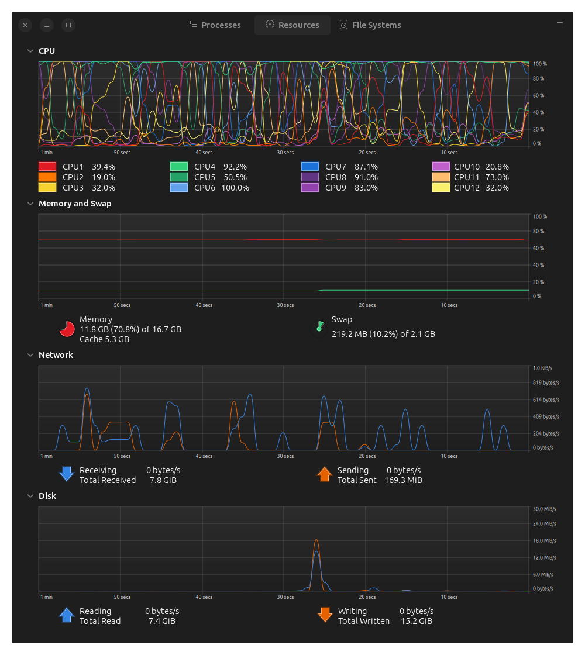Screen dimensions: 585x655
Task: Open the CPU10 color swatch
Action: pyautogui.click(x=441, y=167)
